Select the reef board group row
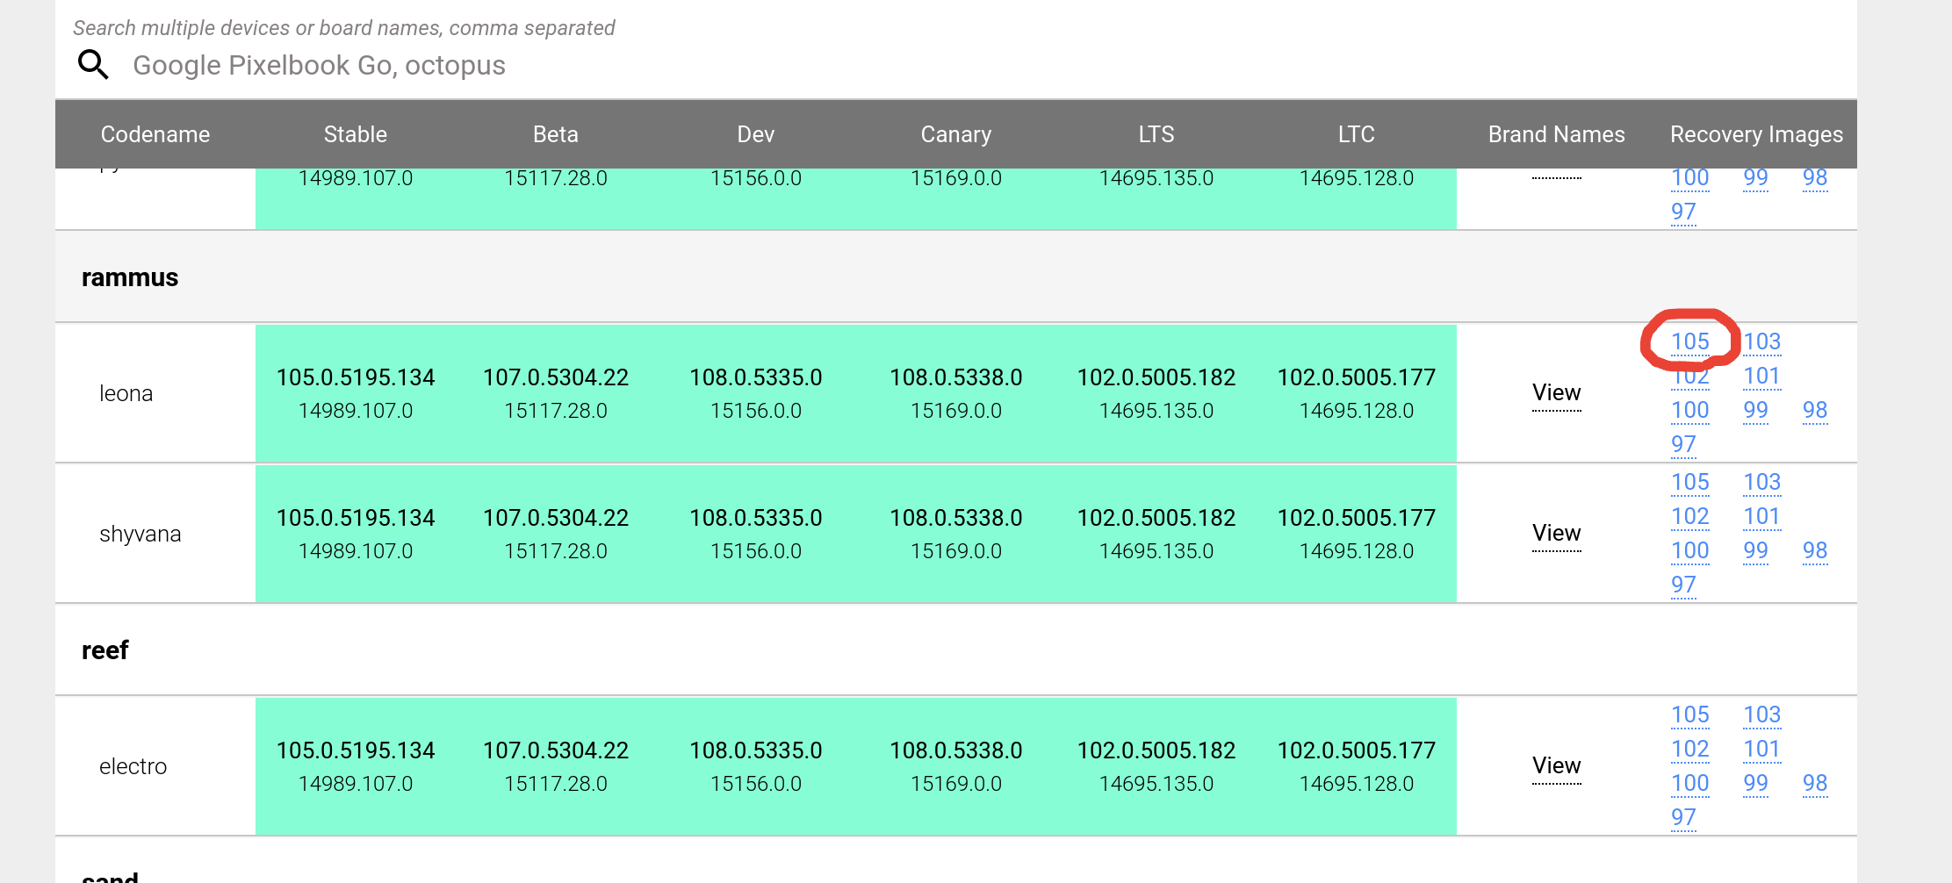This screenshot has height=883, width=1952. pyautogui.click(x=105, y=650)
